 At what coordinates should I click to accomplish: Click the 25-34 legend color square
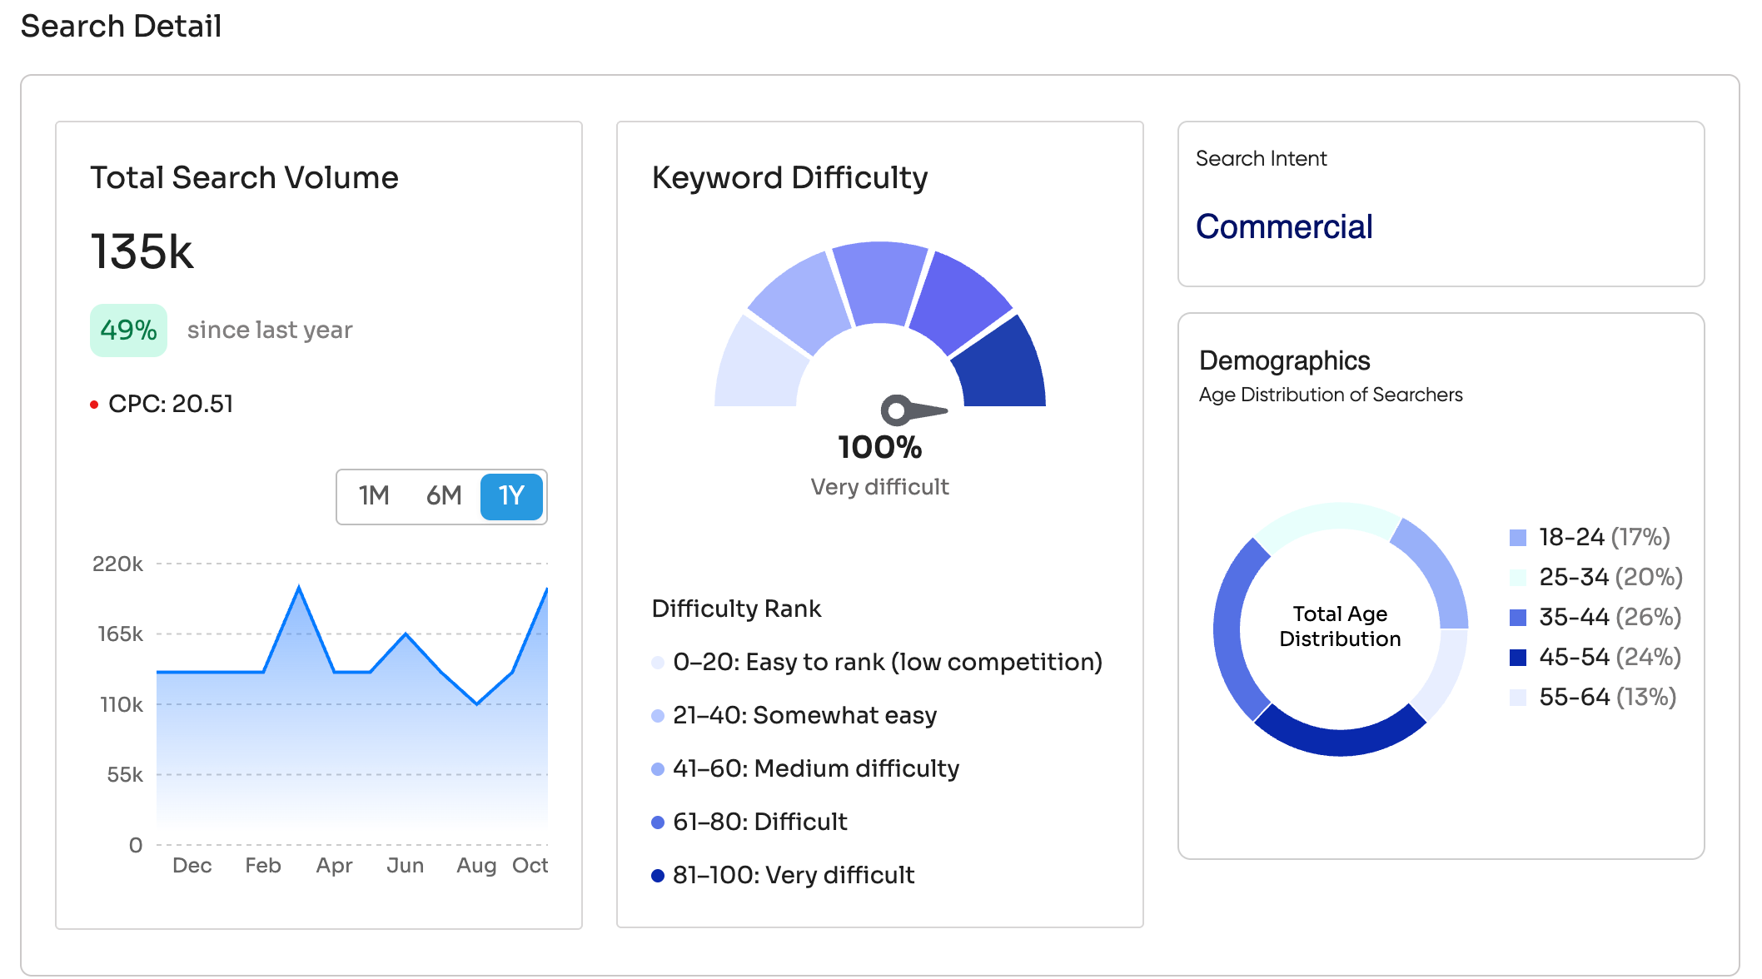pos(1517,578)
